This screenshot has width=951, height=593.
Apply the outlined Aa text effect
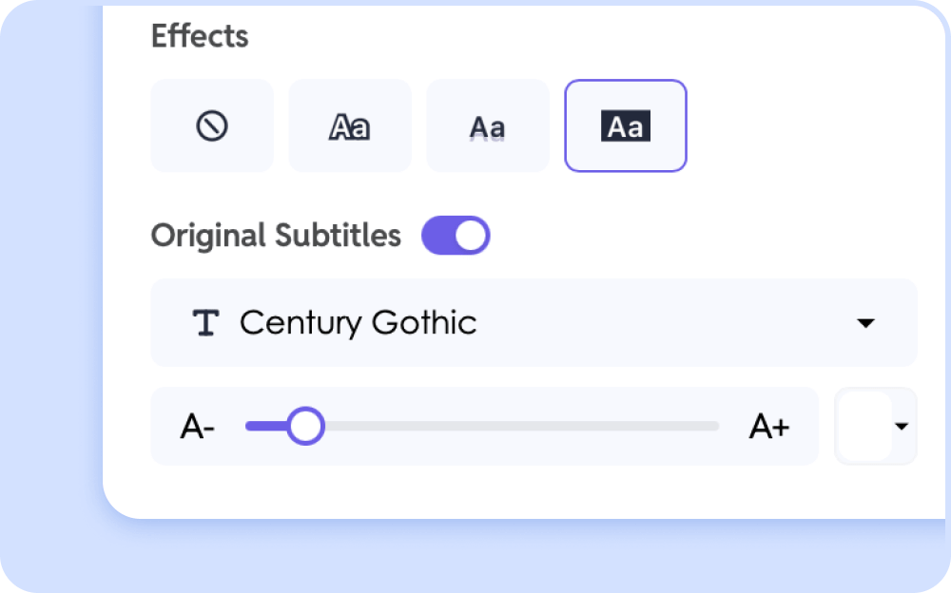click(x=349, y=126)
